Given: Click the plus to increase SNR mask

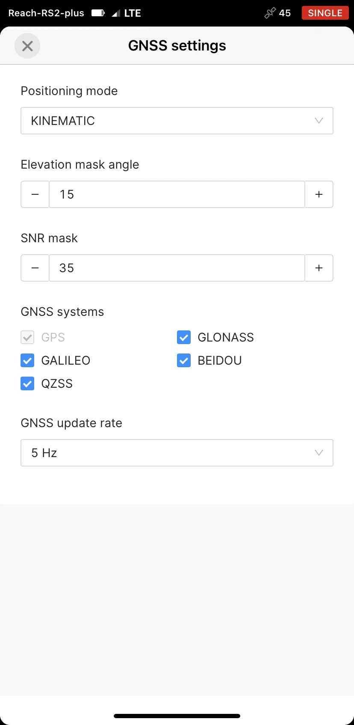Looking at the screenshot, I should point(319,268).
